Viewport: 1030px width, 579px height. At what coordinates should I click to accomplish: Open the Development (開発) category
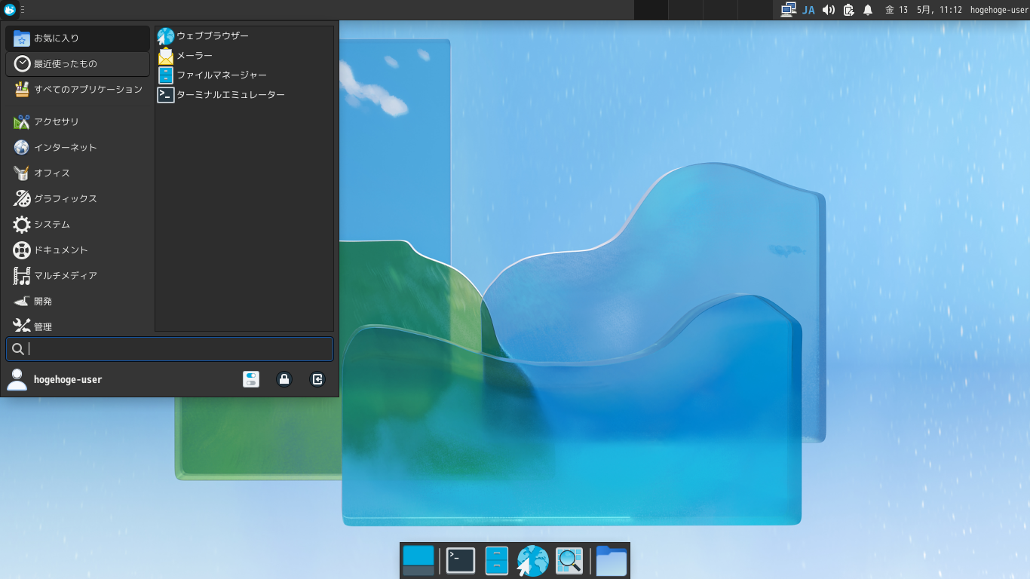point(78,302)
